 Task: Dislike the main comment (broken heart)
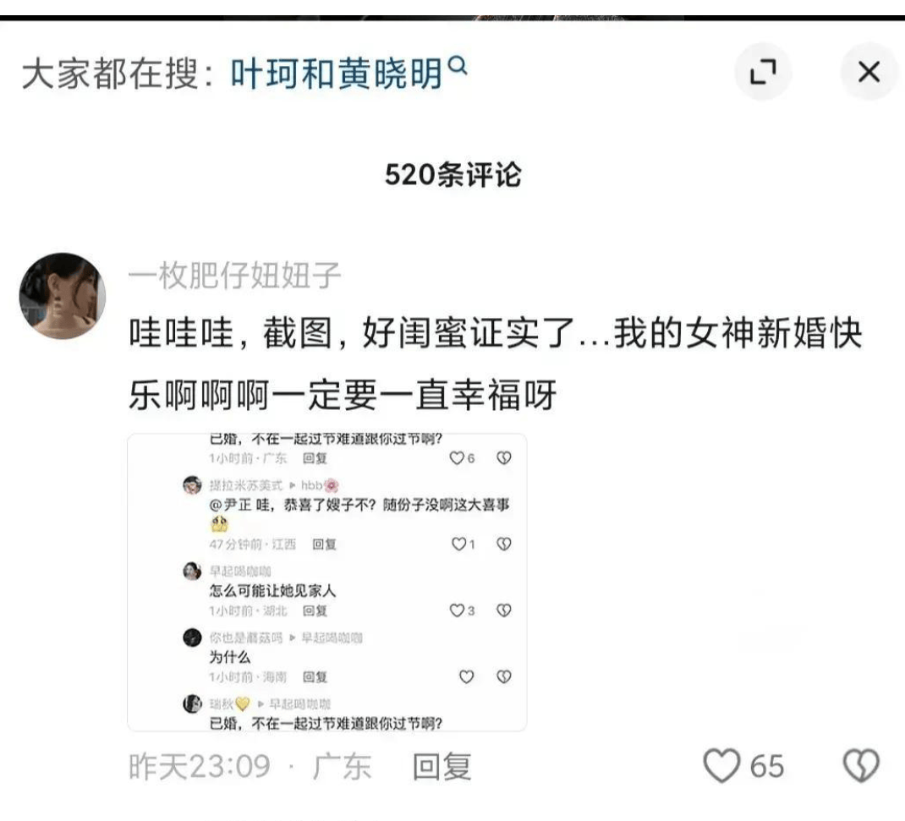pos(861,765)
